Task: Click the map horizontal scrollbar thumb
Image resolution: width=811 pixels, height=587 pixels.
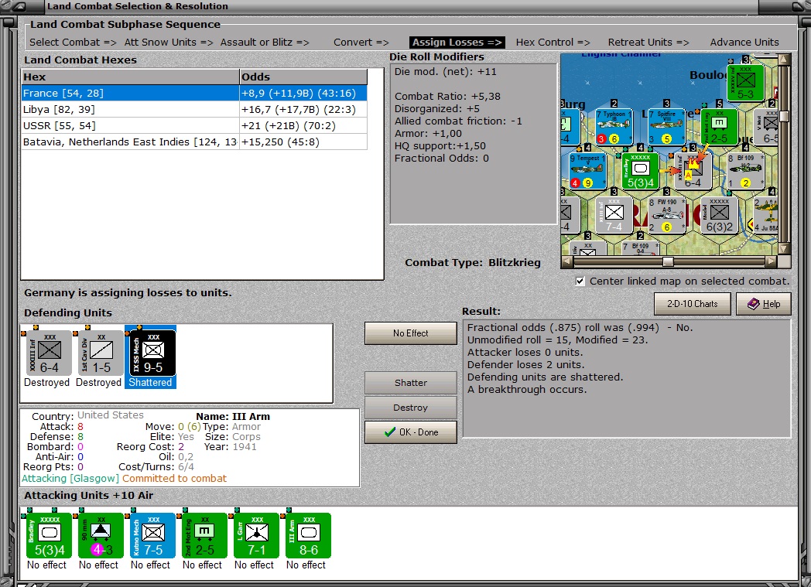Action: click(669, 261)
